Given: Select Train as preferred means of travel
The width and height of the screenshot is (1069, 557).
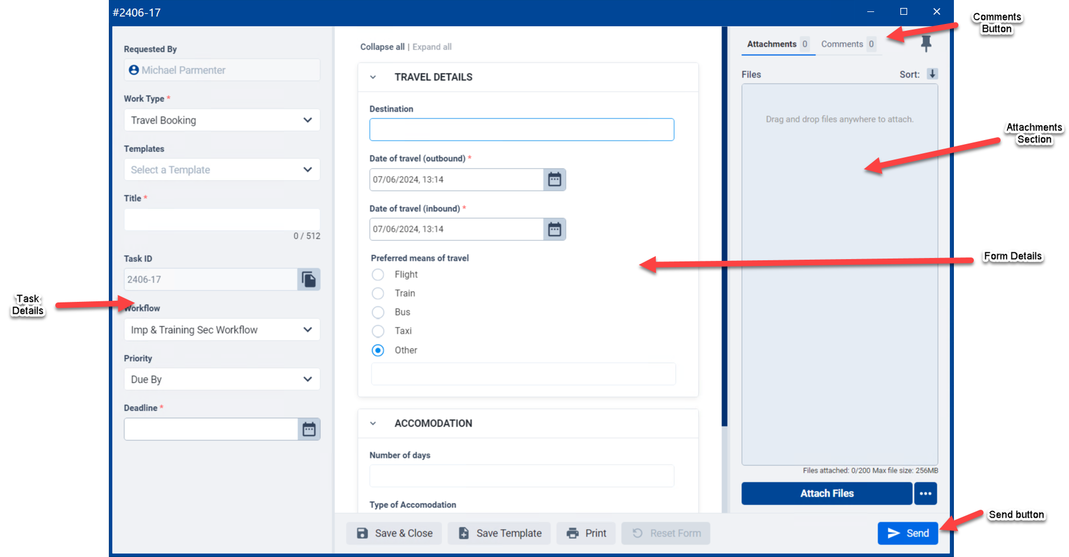Looking at the screenshot, I should 378,293.
